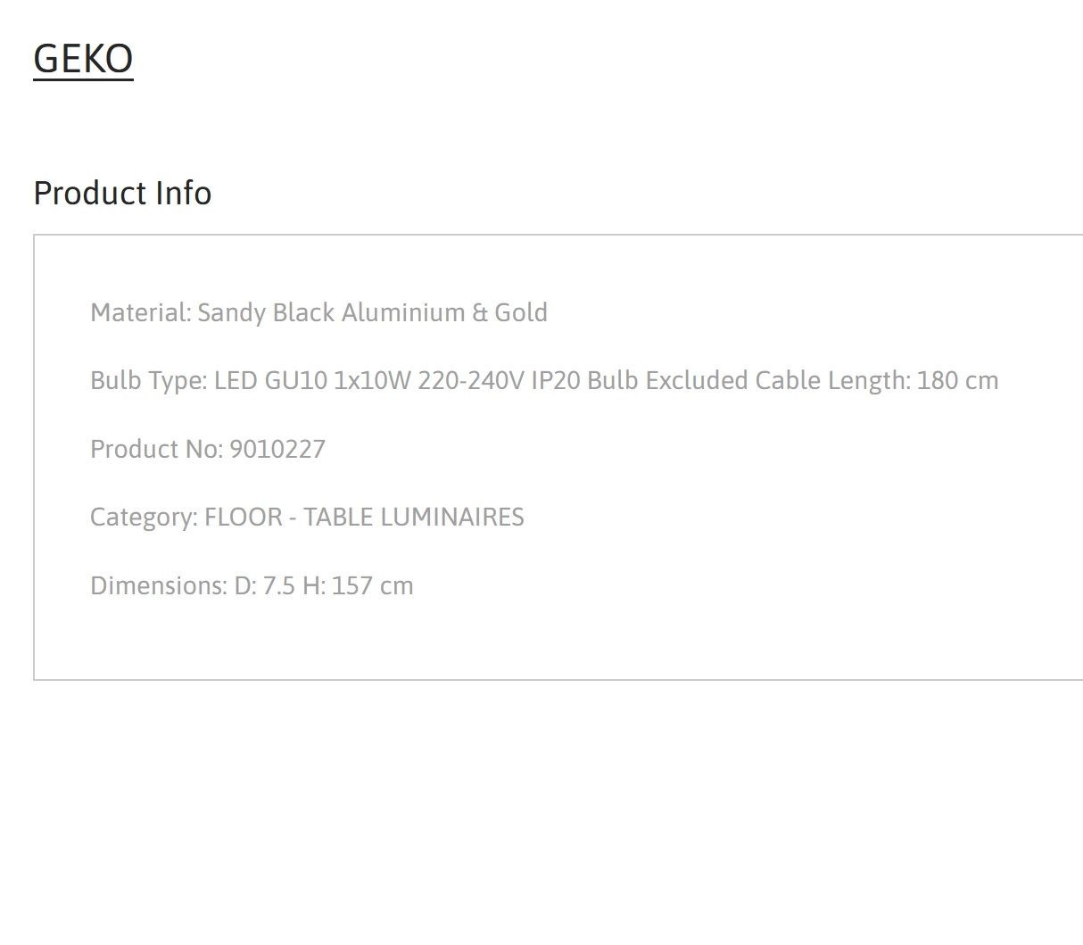The image size is (1083, 945).
Task: Click the Material label
Action: (x=141, y=312)
